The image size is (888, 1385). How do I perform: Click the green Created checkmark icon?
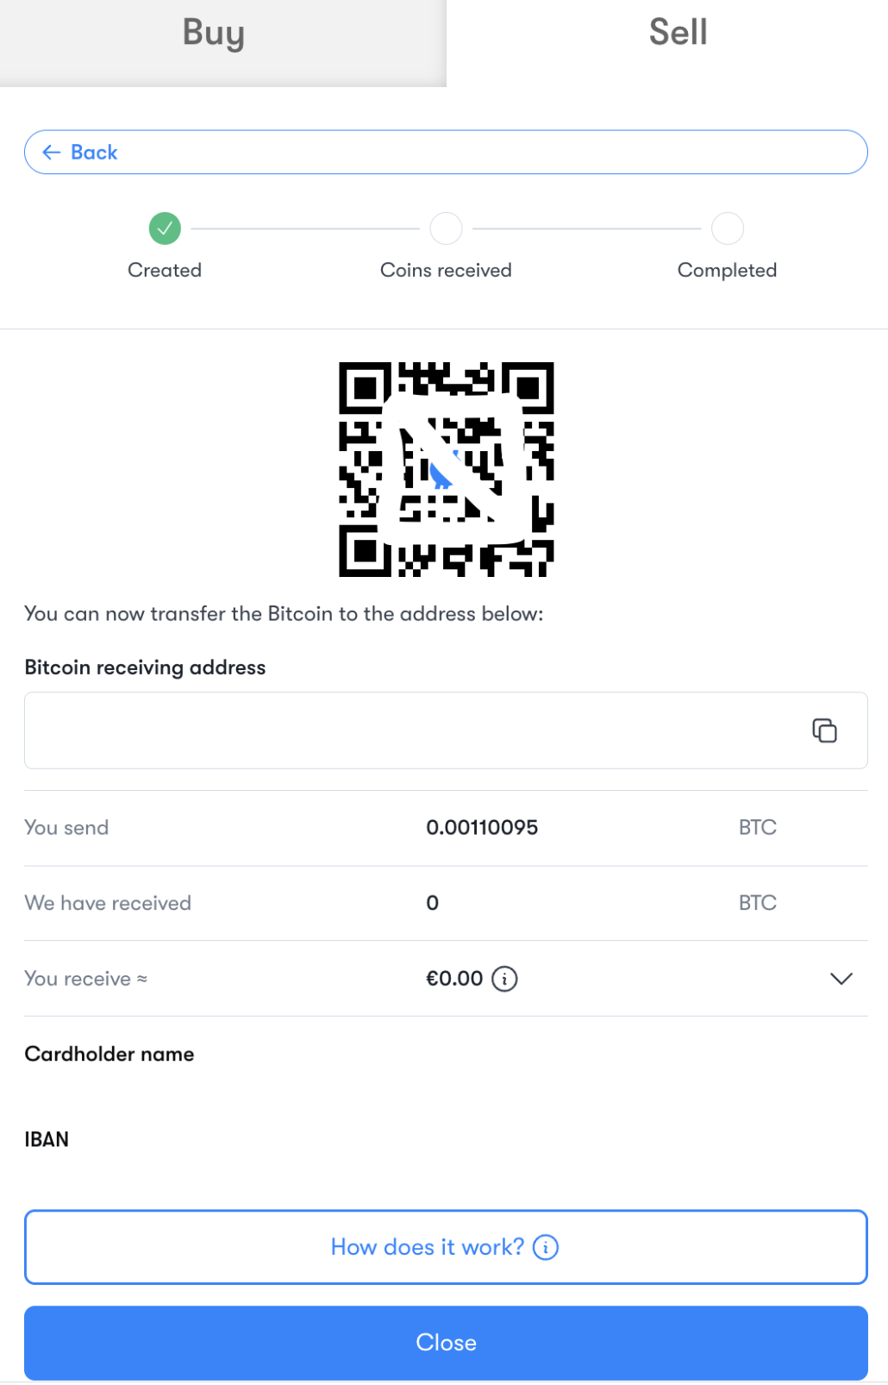tap(165, 228)
